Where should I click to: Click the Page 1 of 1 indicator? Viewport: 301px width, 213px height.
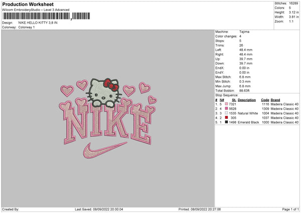click(290, 209)
